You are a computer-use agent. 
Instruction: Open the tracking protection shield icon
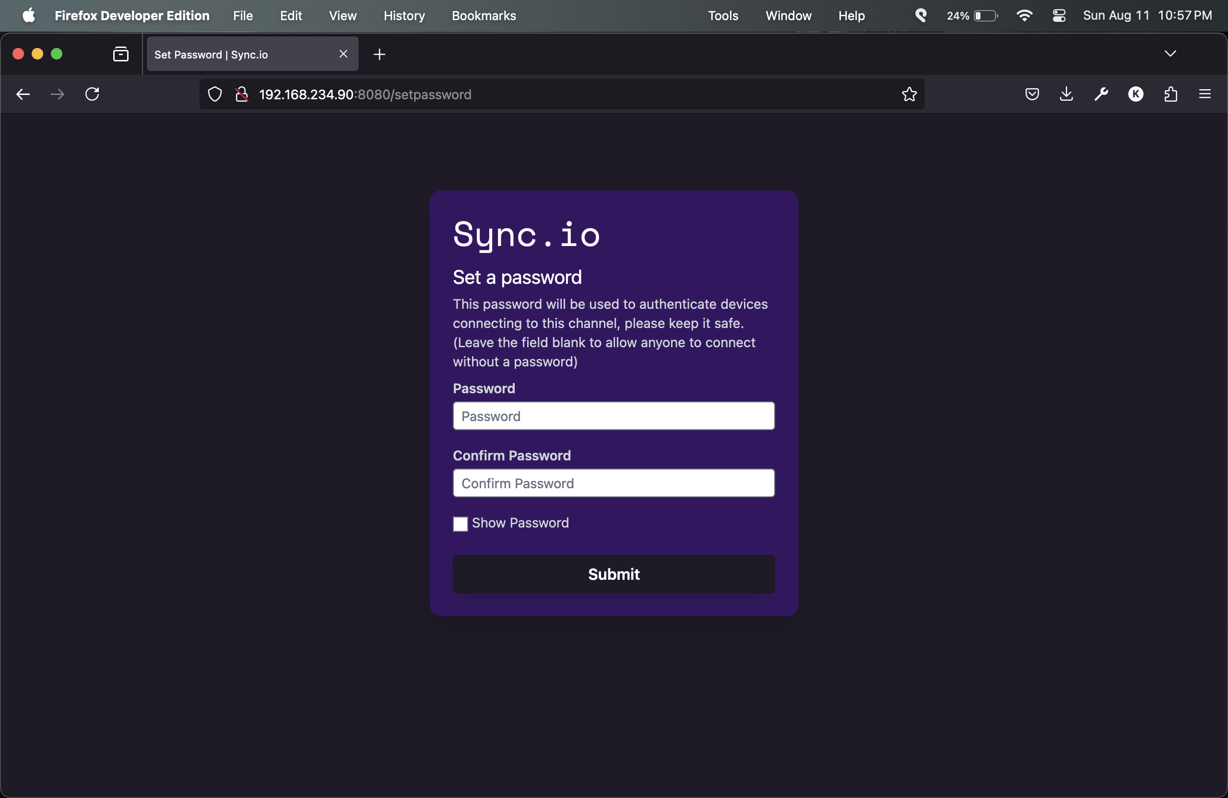click(214, 94)
